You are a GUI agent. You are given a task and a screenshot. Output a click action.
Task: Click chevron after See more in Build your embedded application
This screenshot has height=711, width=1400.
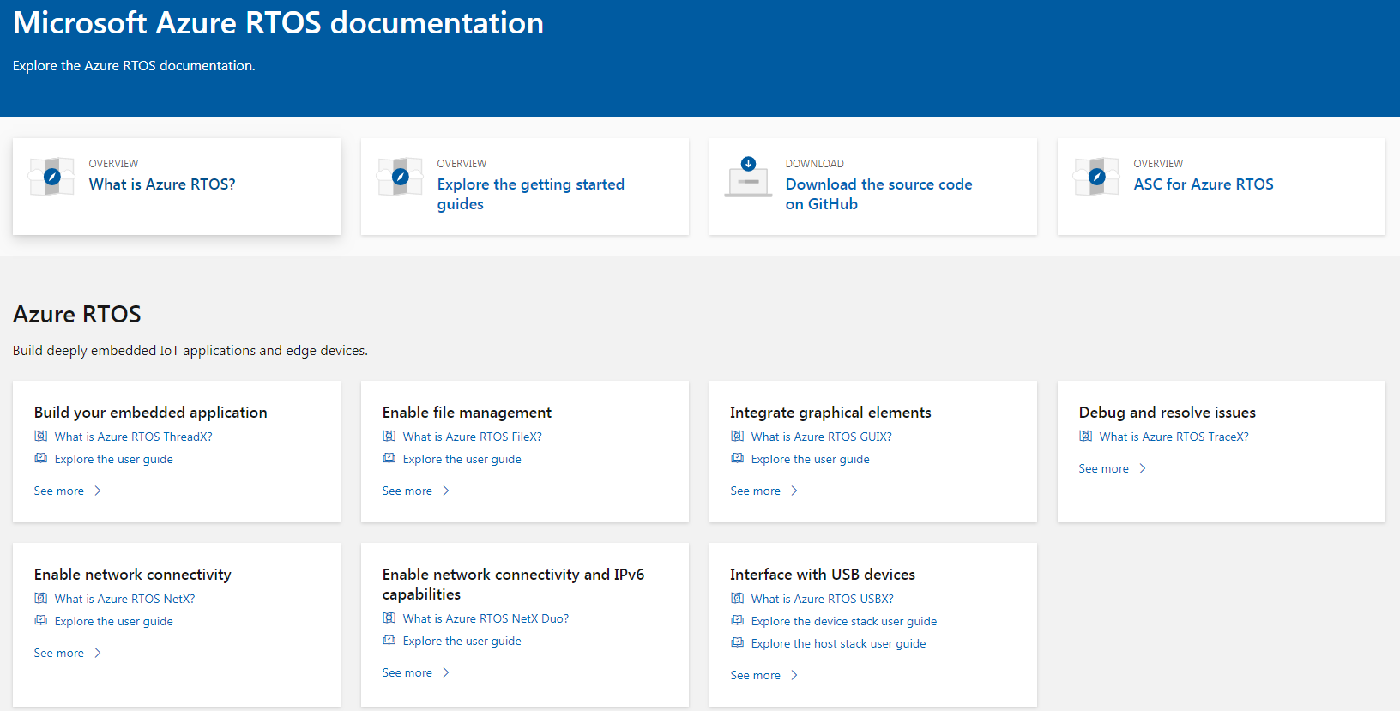(98, 491)
